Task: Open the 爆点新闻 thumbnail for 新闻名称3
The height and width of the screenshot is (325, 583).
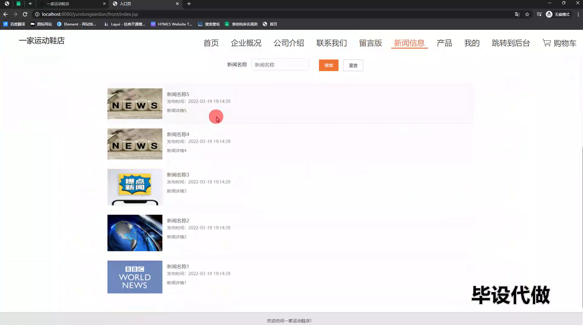Action: pos(135,187)
